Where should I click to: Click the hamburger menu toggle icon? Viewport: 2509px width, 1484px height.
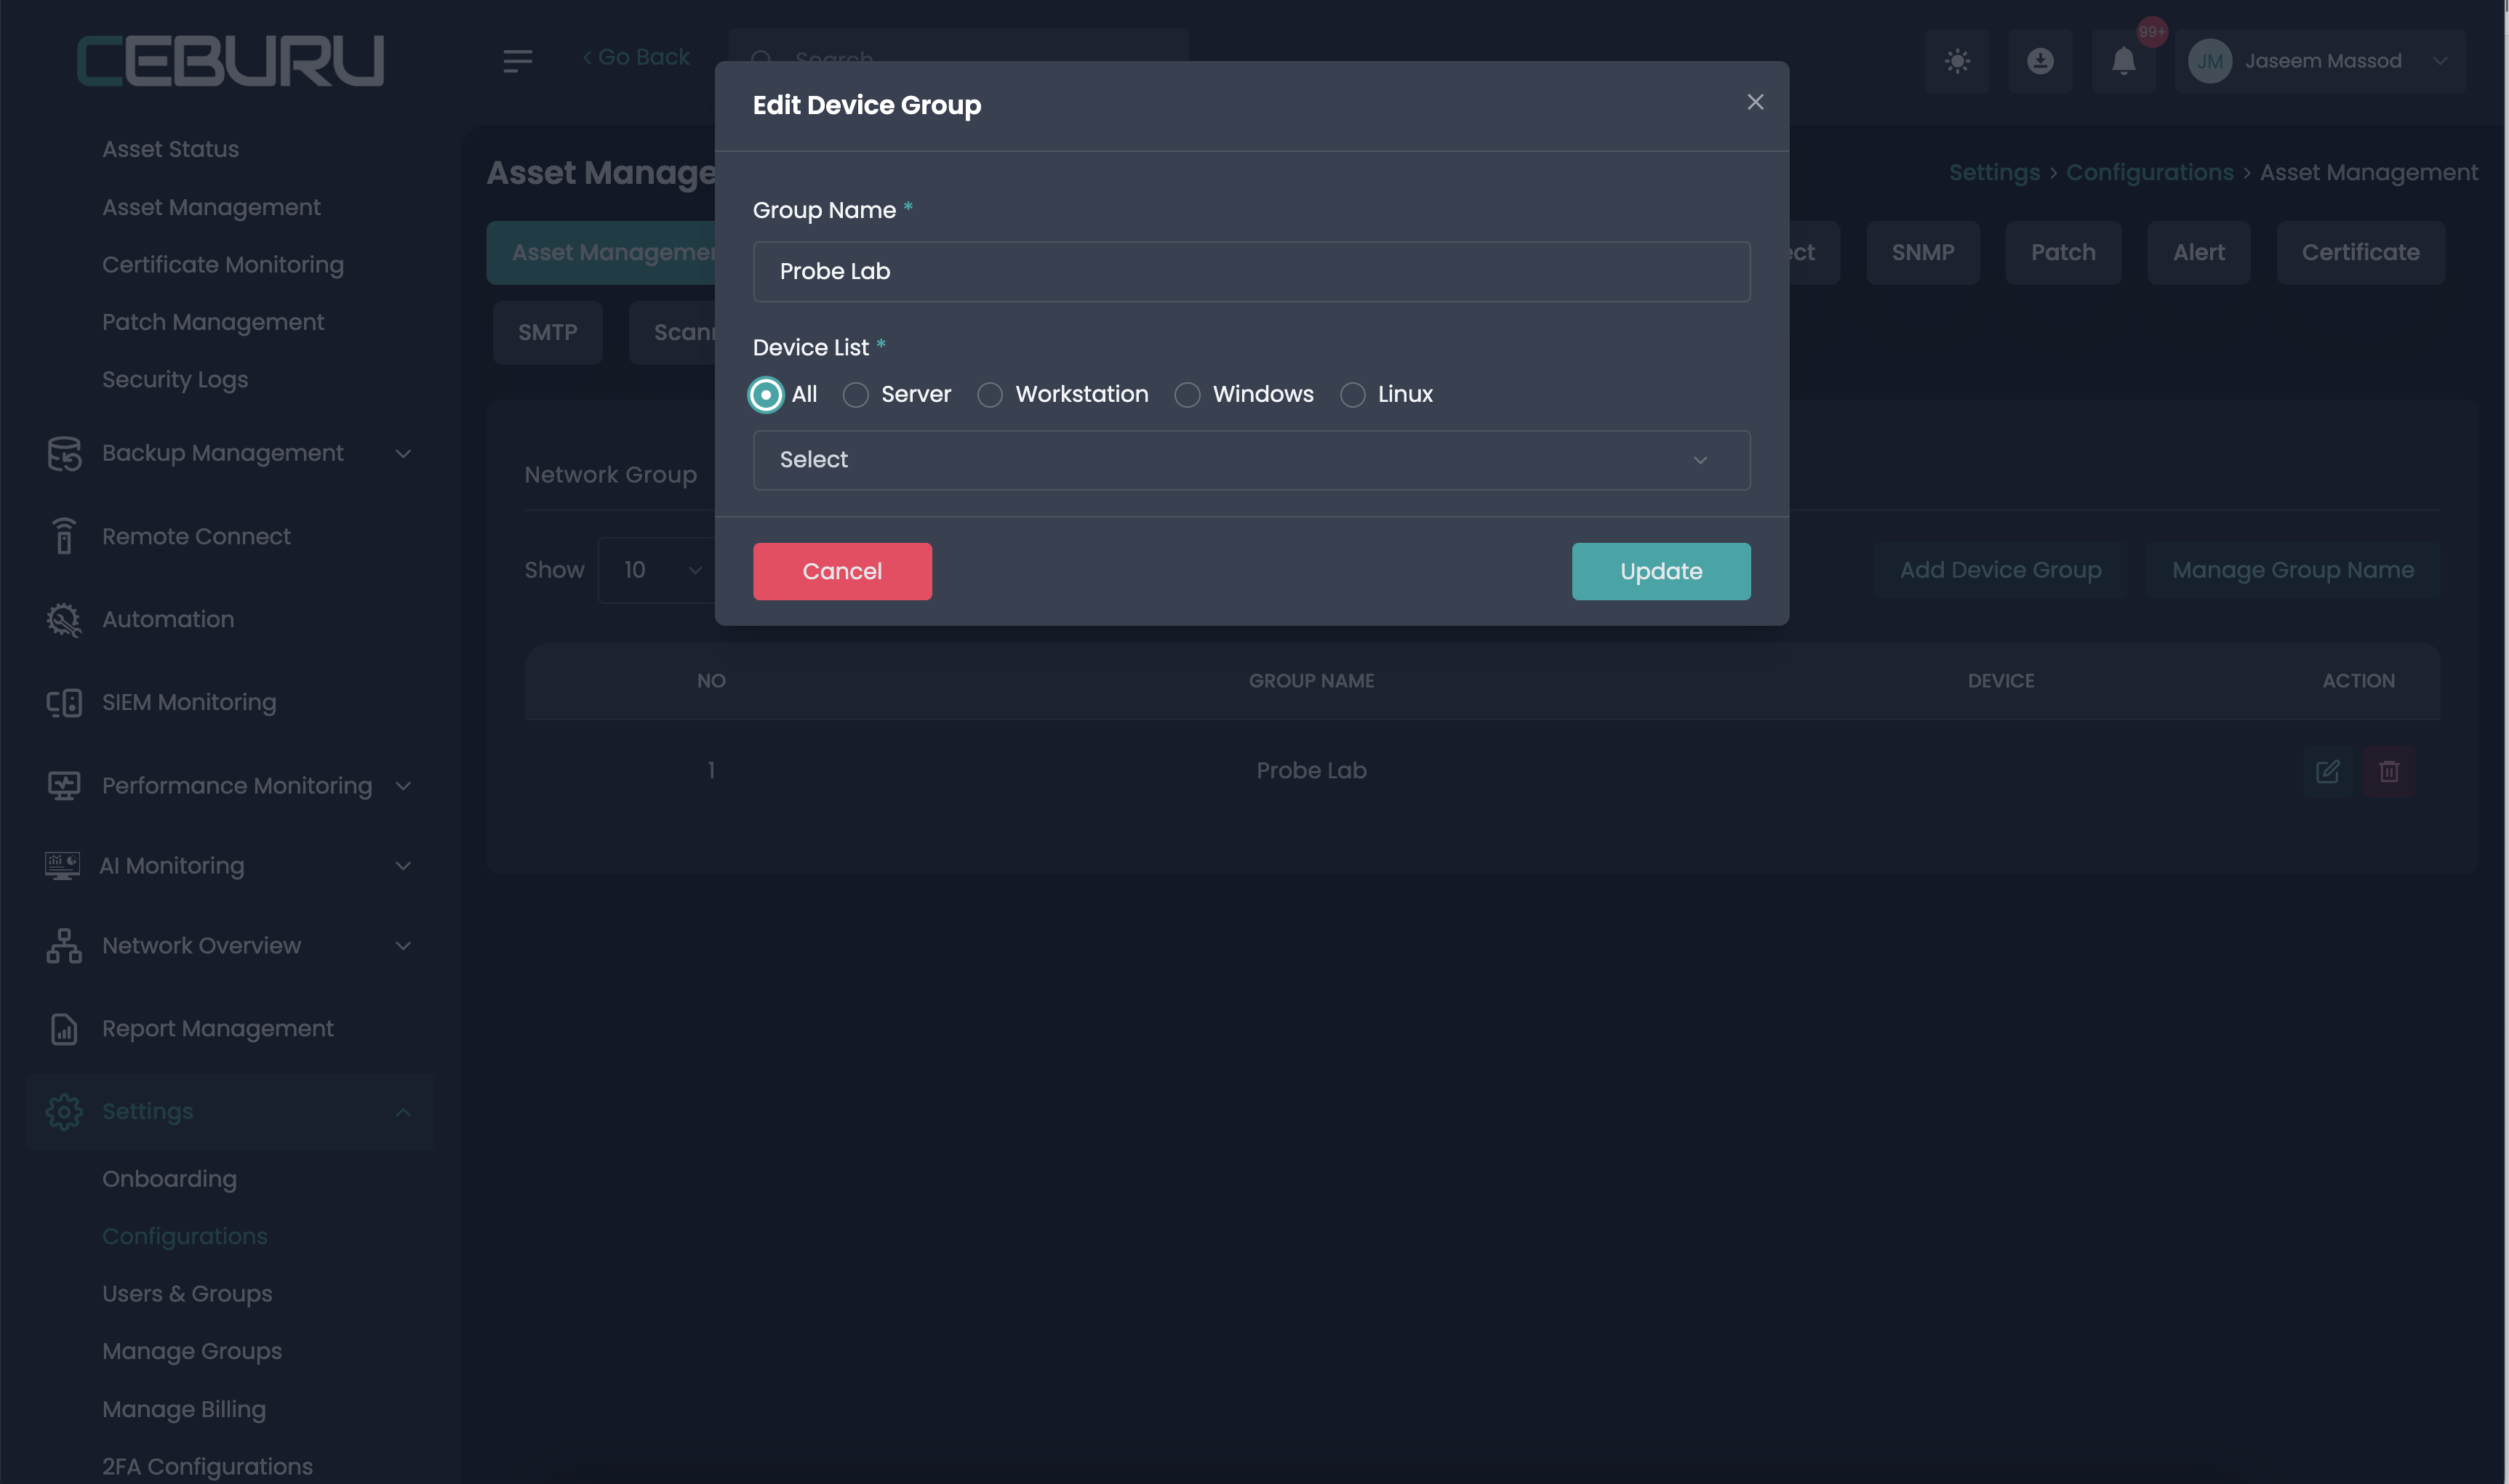coord(517,61)
